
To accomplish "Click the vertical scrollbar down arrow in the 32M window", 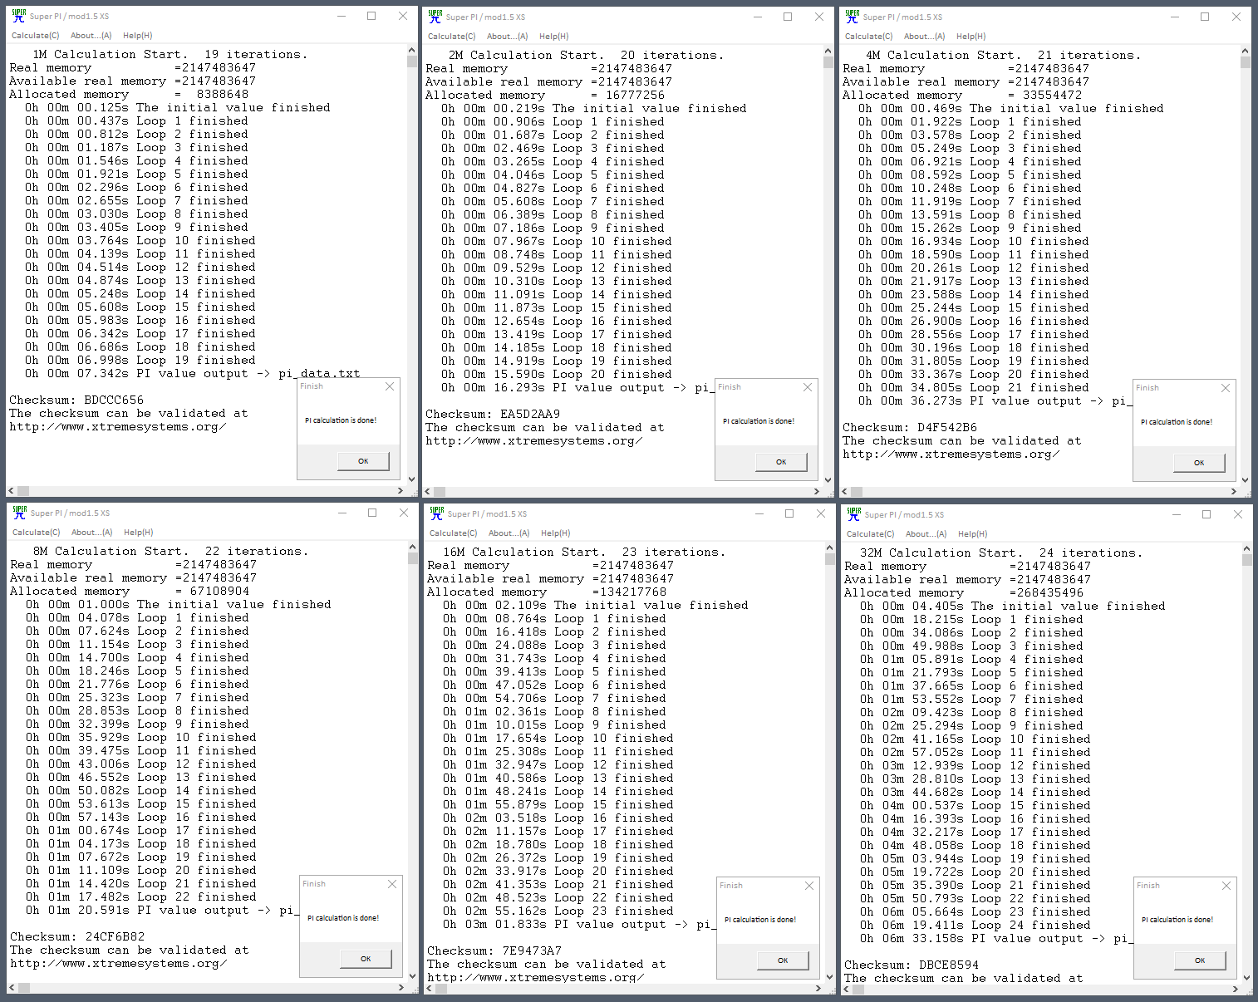I will (1247, 978).
